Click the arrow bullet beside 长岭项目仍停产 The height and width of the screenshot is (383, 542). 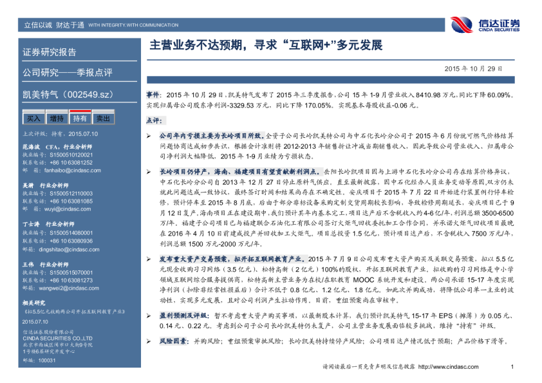tap(150, 173)
